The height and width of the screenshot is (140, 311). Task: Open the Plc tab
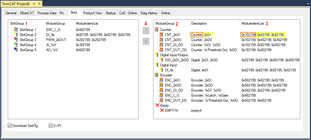point(62,13)
